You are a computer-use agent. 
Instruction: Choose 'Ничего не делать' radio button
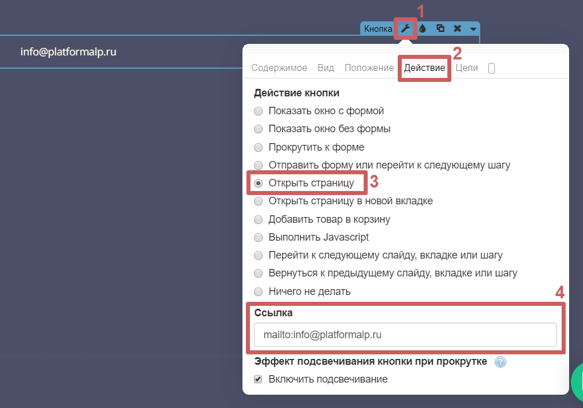(x=259, y=291)
